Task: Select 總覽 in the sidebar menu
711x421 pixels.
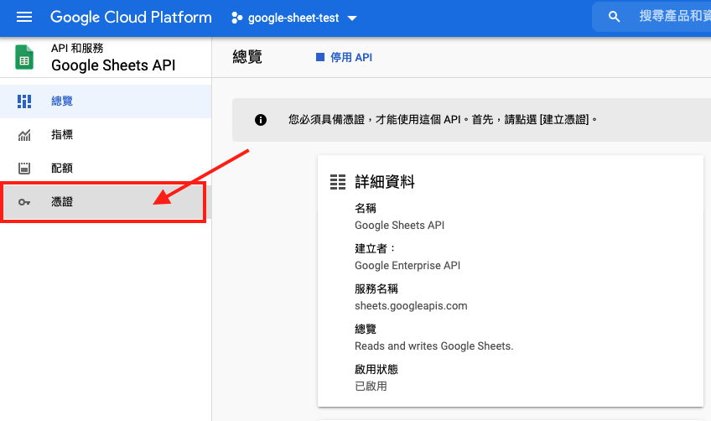Action: (106, 101)
